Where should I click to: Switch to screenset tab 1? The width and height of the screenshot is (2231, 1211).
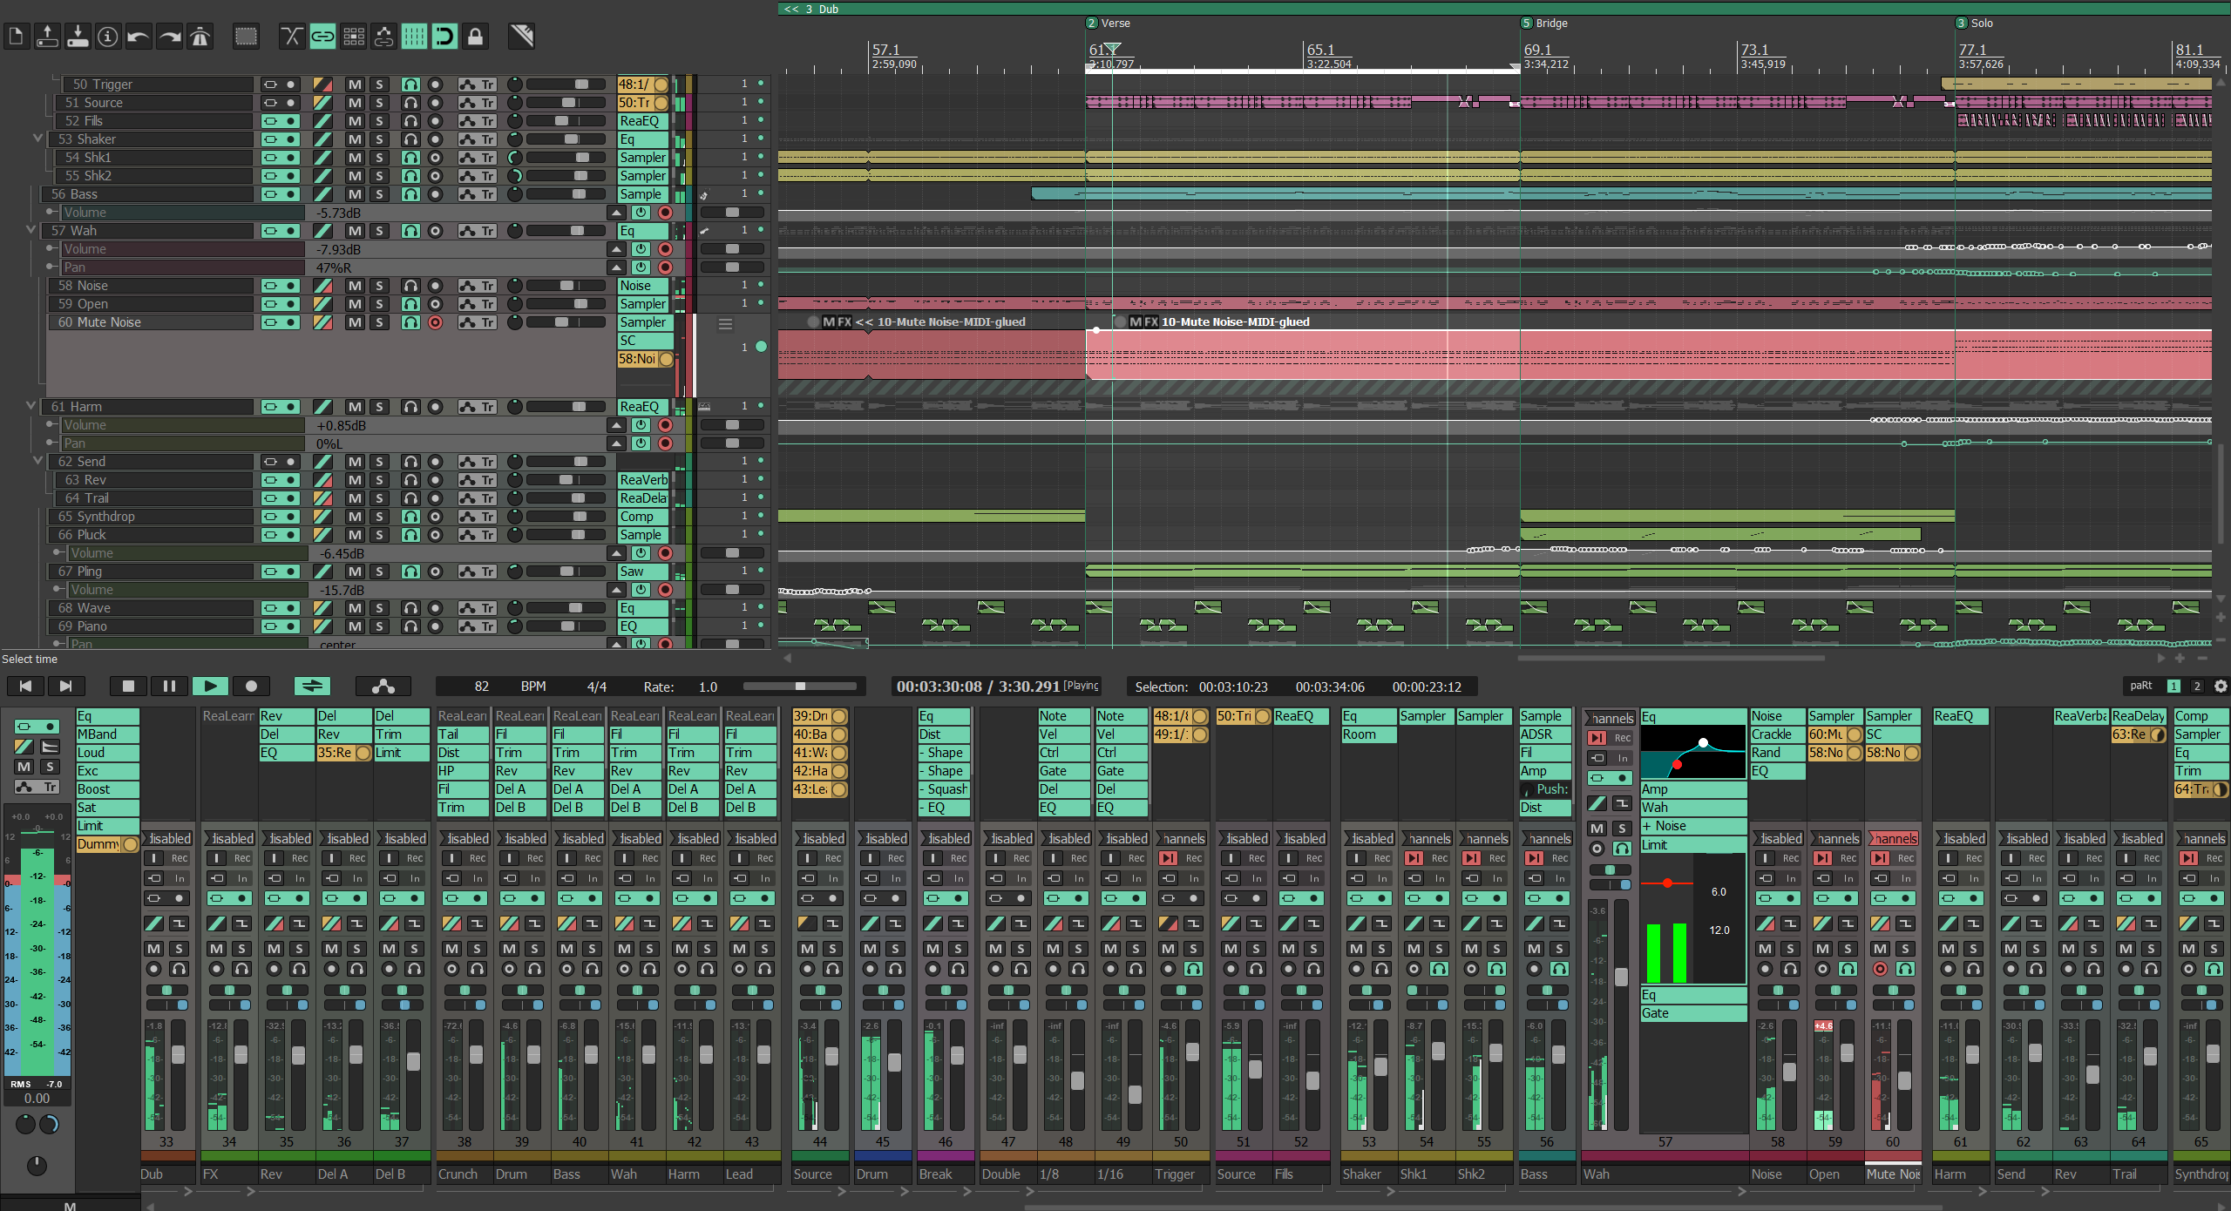point(2173,687)
